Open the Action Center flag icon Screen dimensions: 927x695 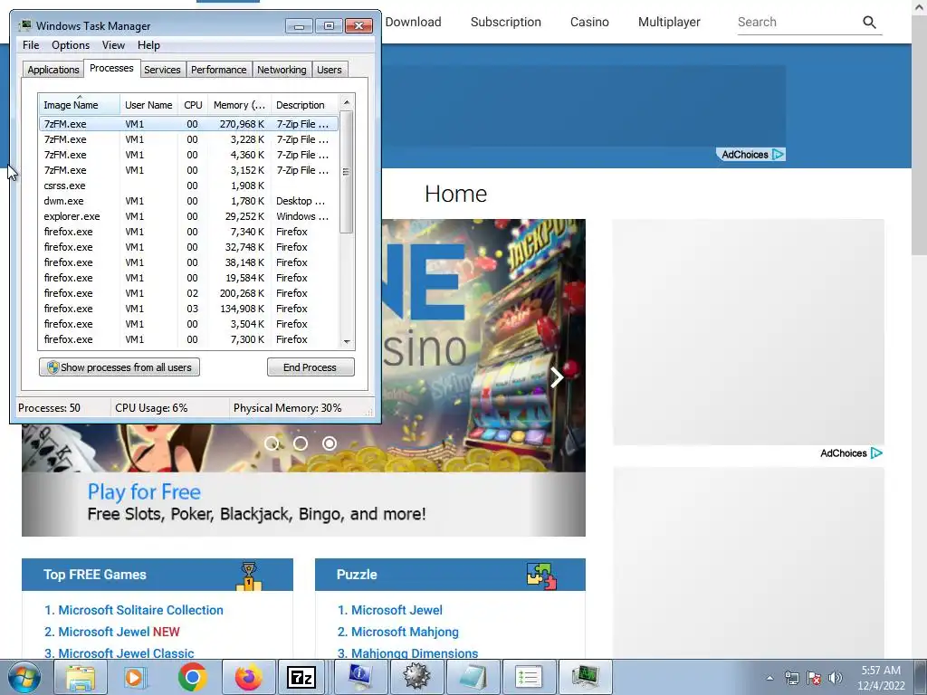pyautogui.click(x=814, y=678)
